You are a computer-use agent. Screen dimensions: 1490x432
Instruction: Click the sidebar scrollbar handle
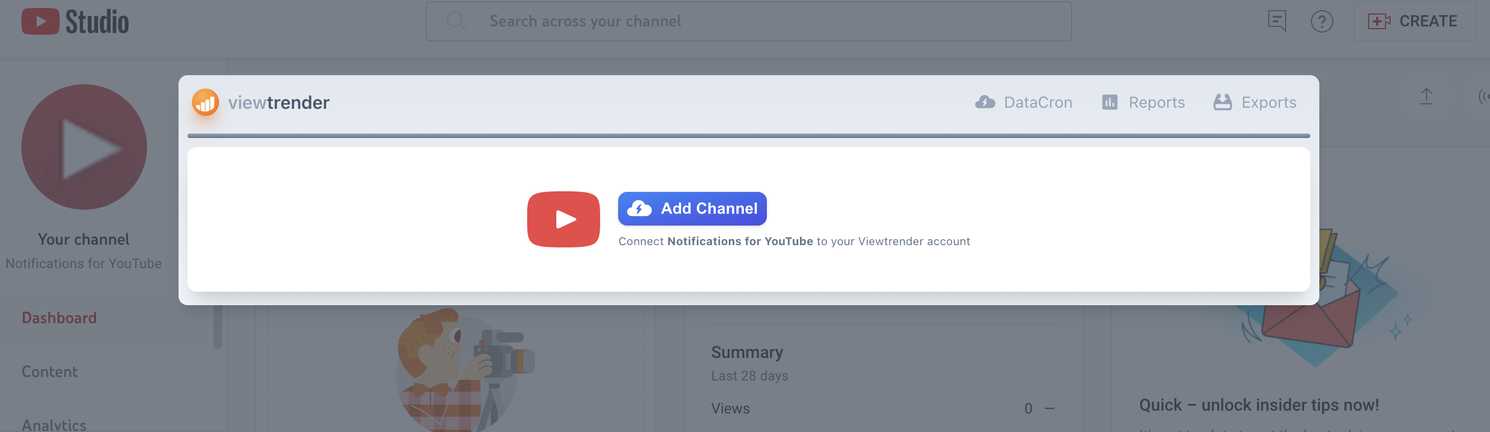point(217,327)
